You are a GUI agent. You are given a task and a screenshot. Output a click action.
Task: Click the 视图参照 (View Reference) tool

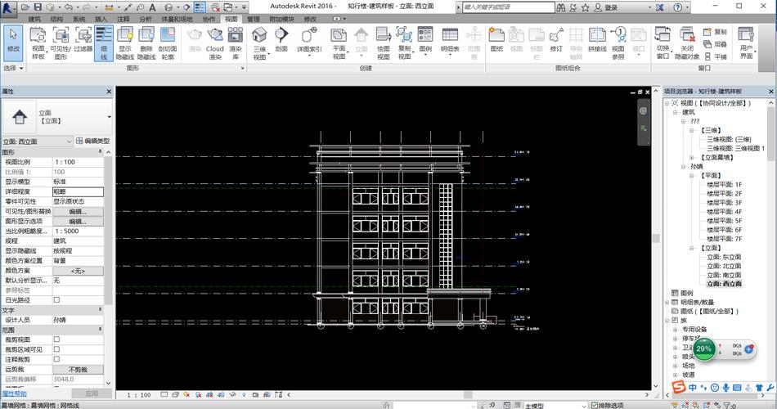coord(618,43)
